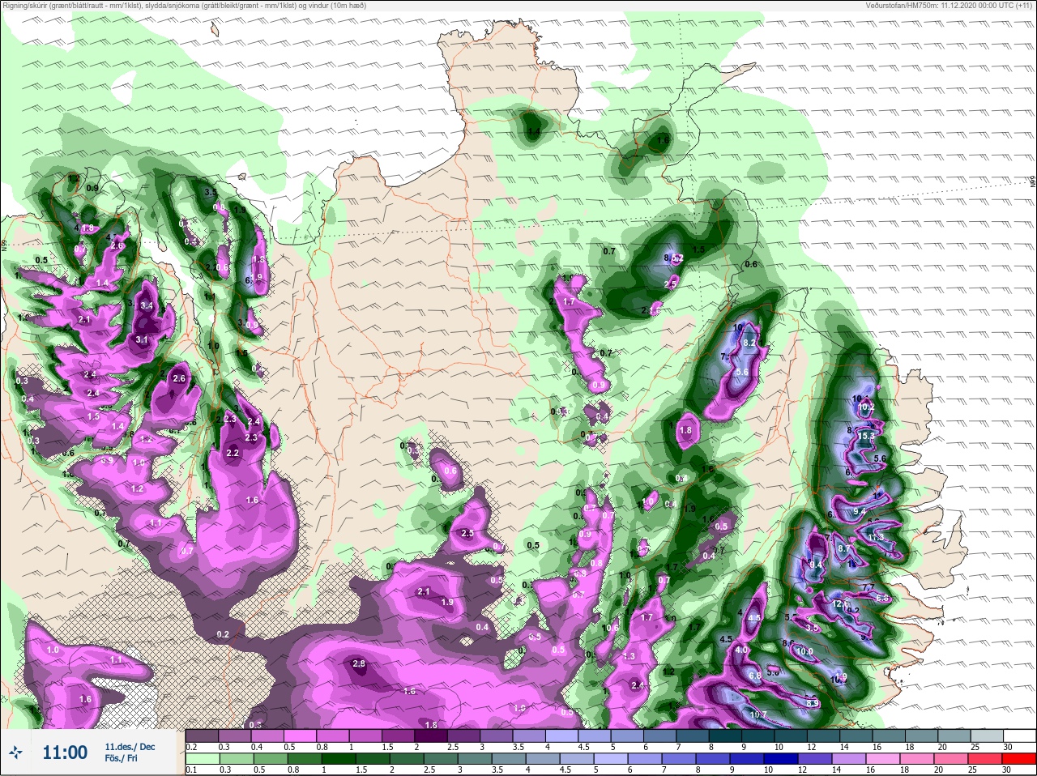
Task: Select the top legend swatch labeled 0.2
Action: point(202,735)
